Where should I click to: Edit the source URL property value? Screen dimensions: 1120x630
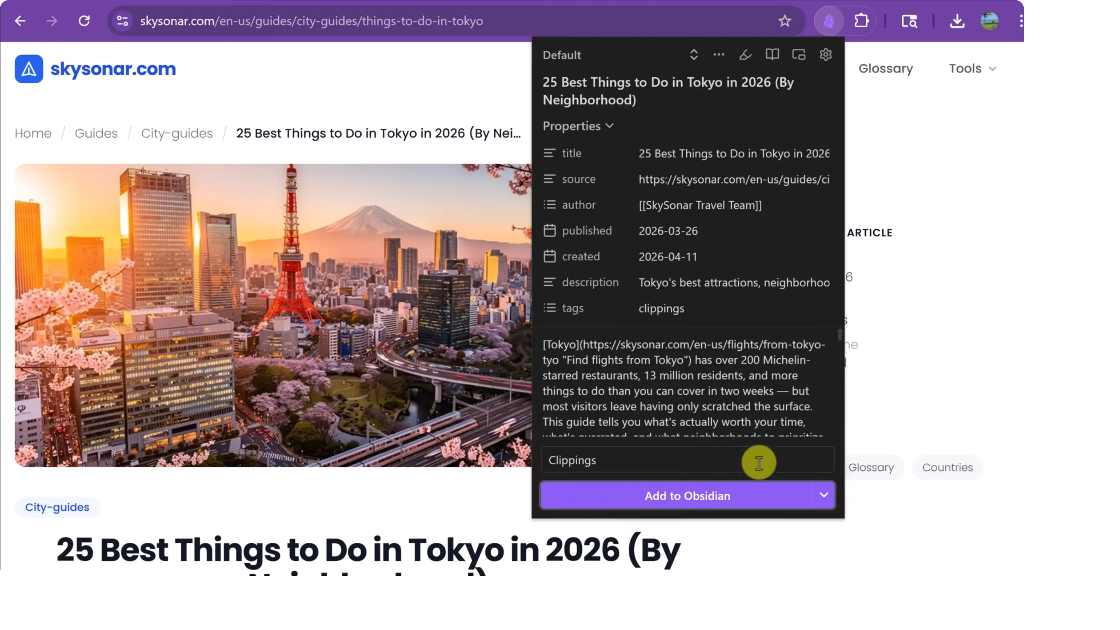tap(734, 179)
